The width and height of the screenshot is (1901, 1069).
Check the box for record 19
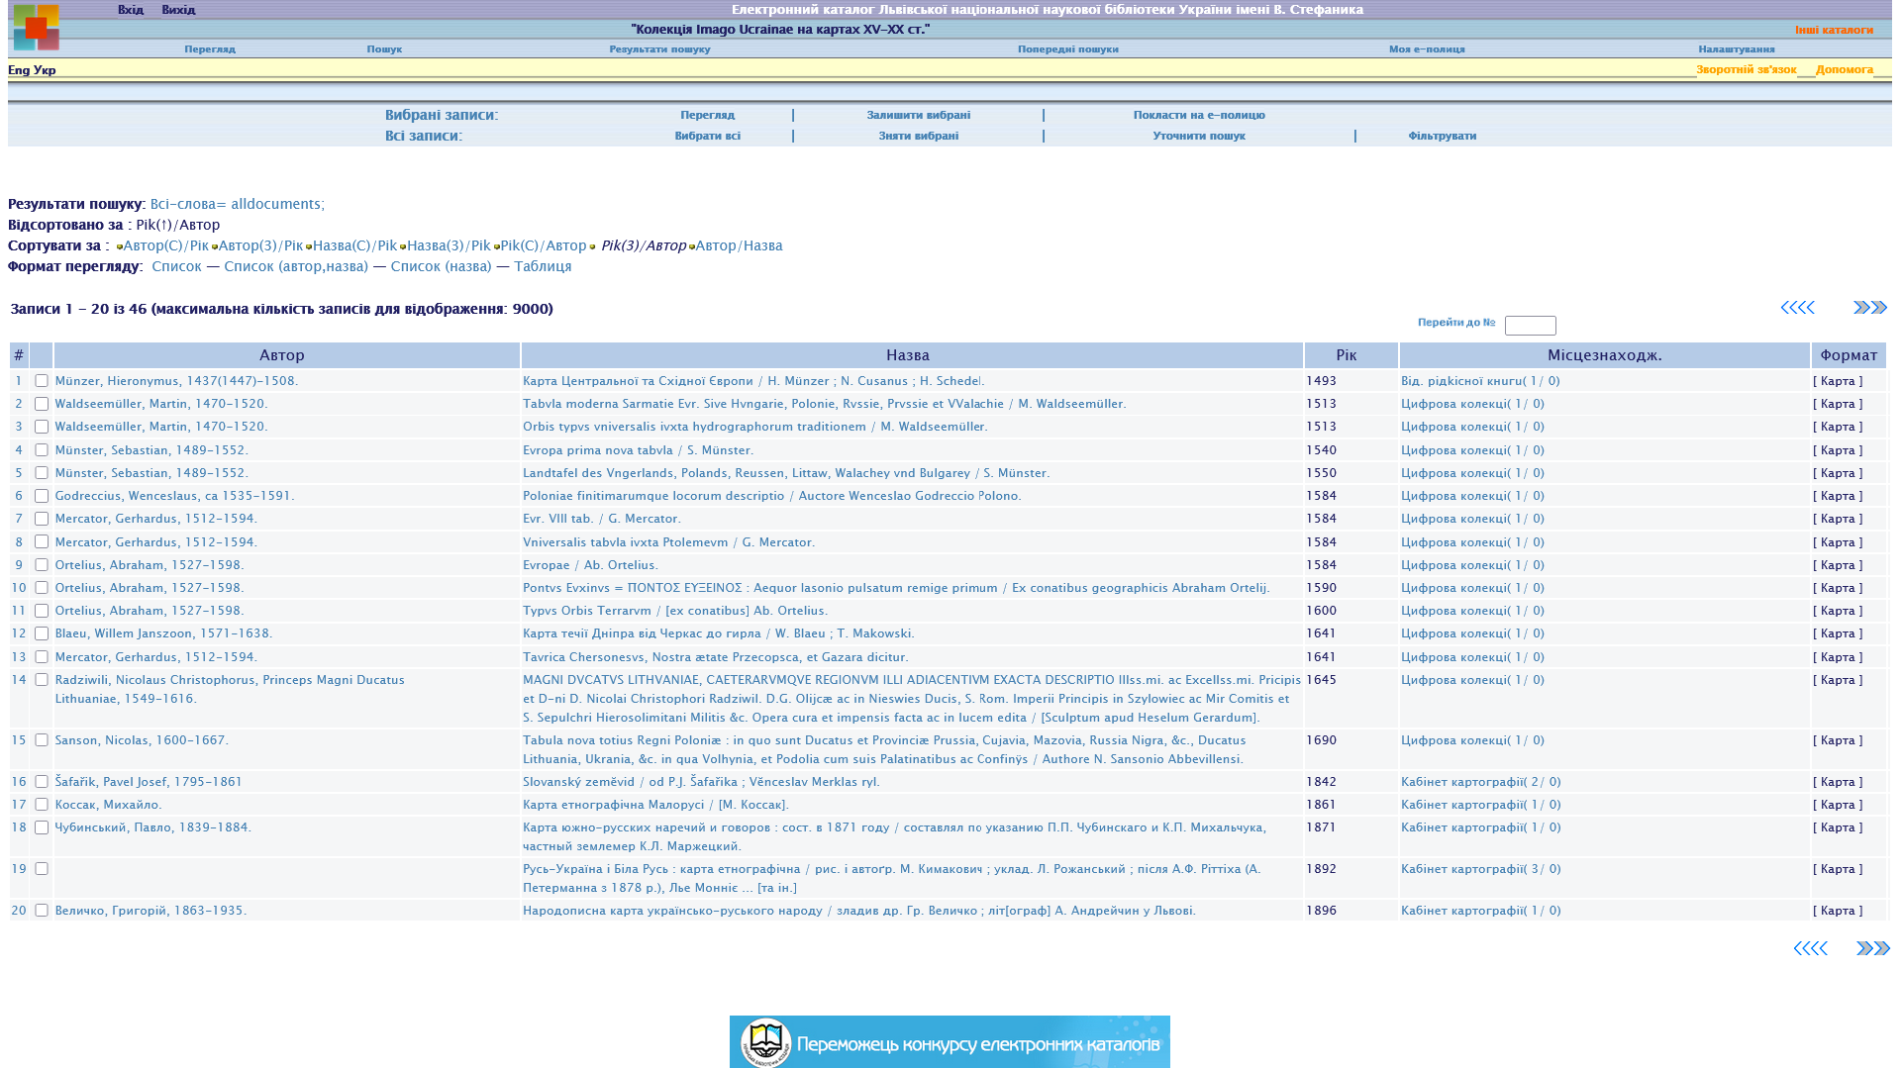tap(42, 869)
